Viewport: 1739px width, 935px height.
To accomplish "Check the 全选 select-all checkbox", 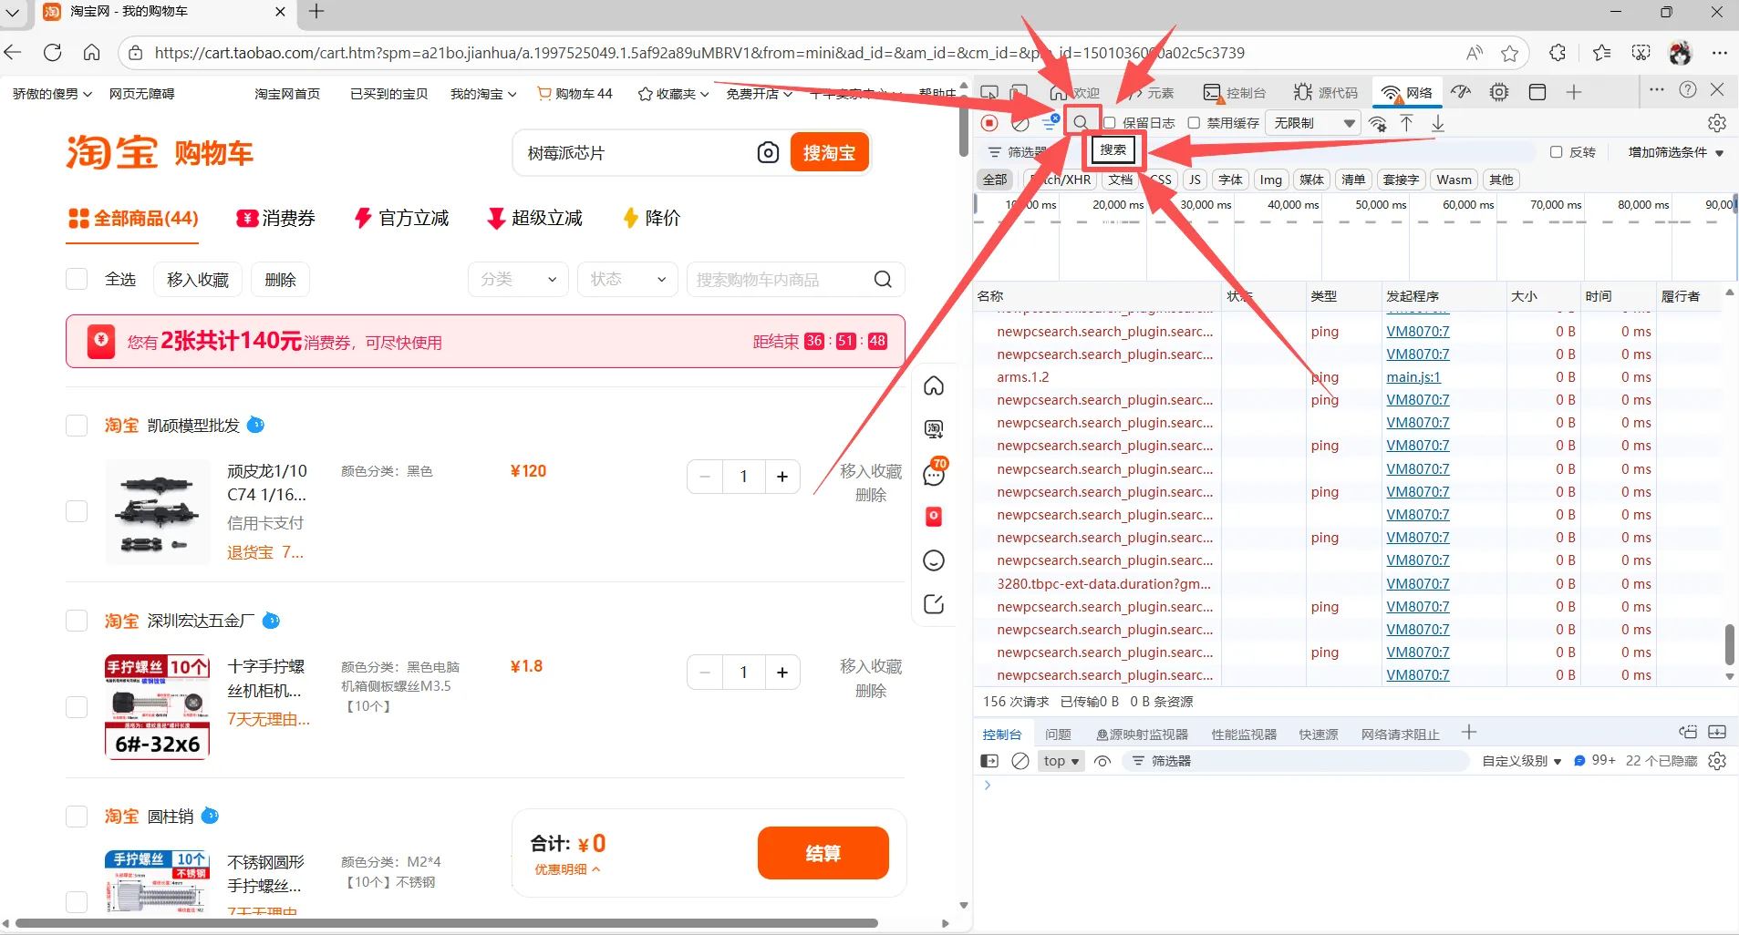I will 77,279.
